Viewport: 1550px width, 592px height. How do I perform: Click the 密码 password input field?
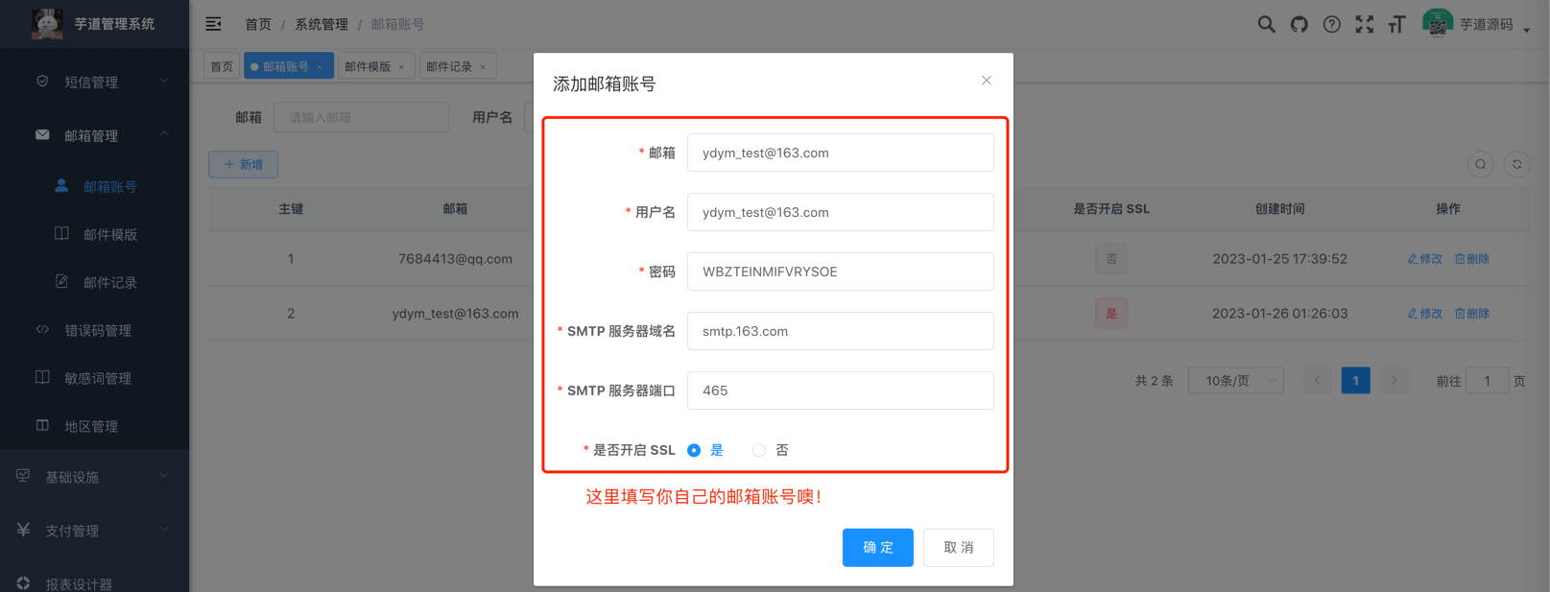840,272
